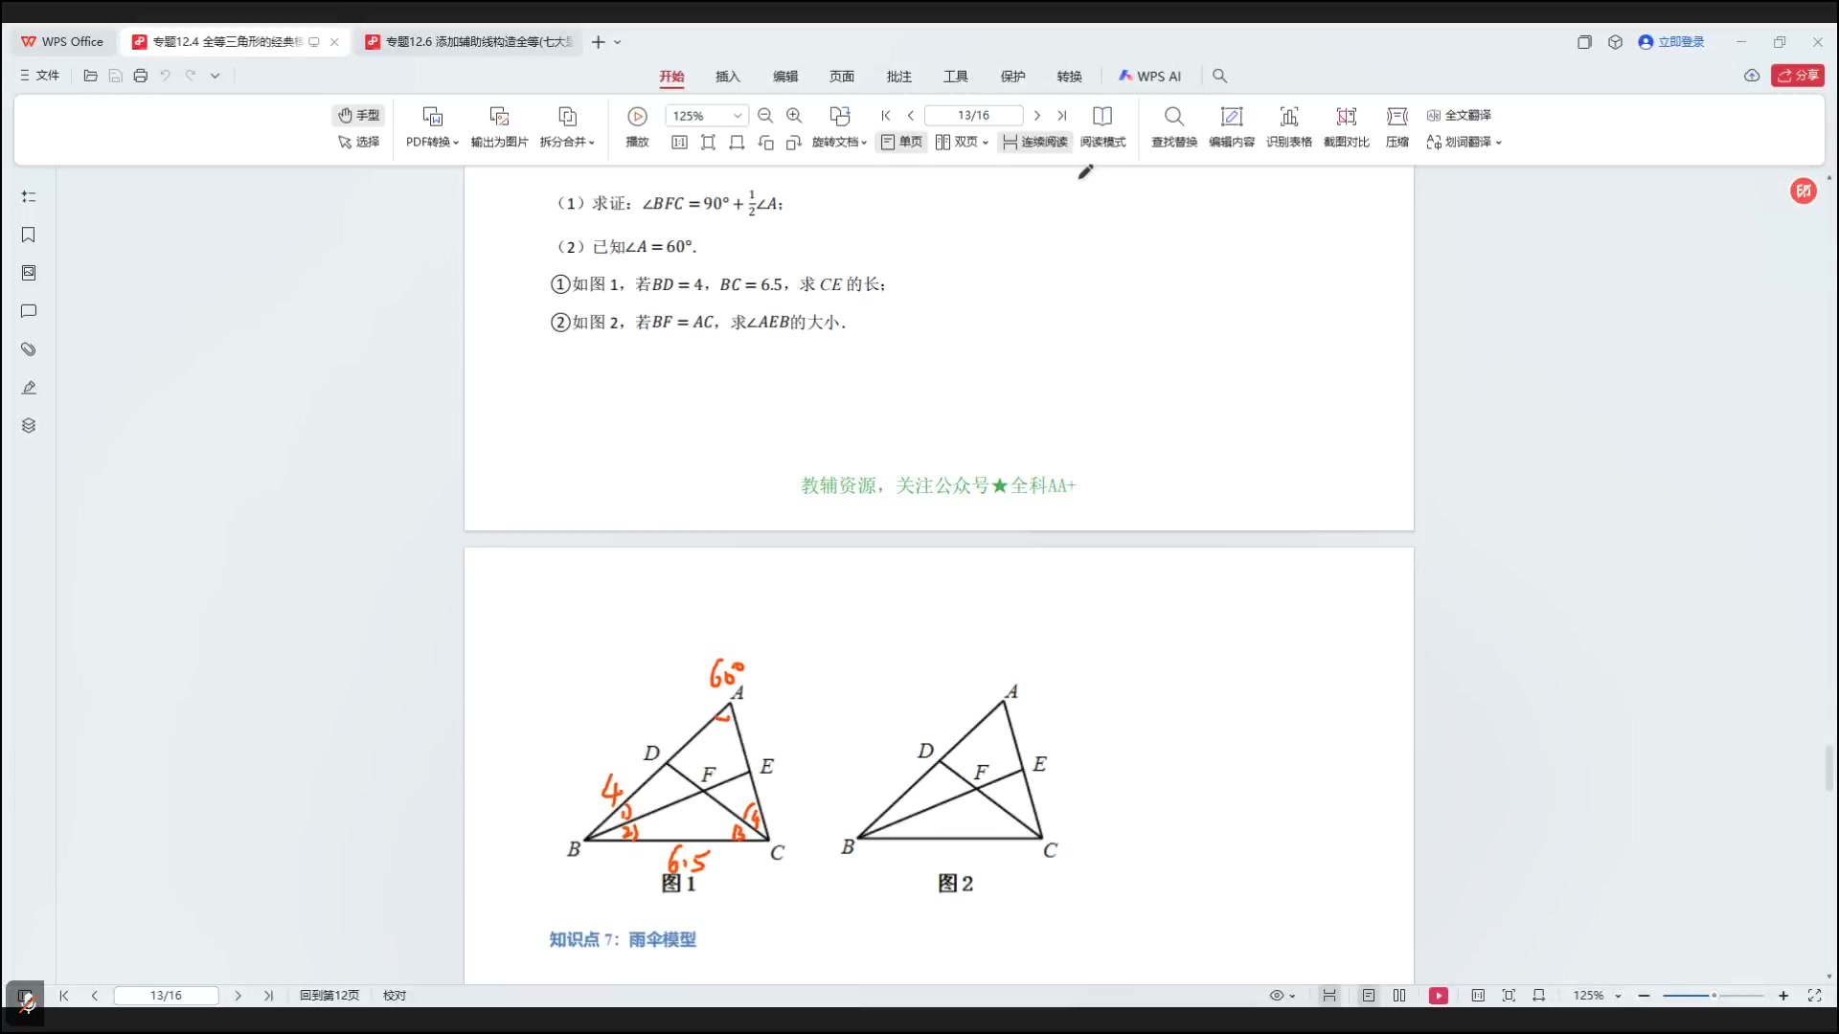Click the 编辑内容 edit content icon
Image resolution: width=1839 pixels, height=1034 pixels.
1231,126
